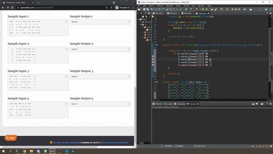Click the Incognito profile indicator
The image size is (273, 154).
pyautogui.click(x=122, y=8)
